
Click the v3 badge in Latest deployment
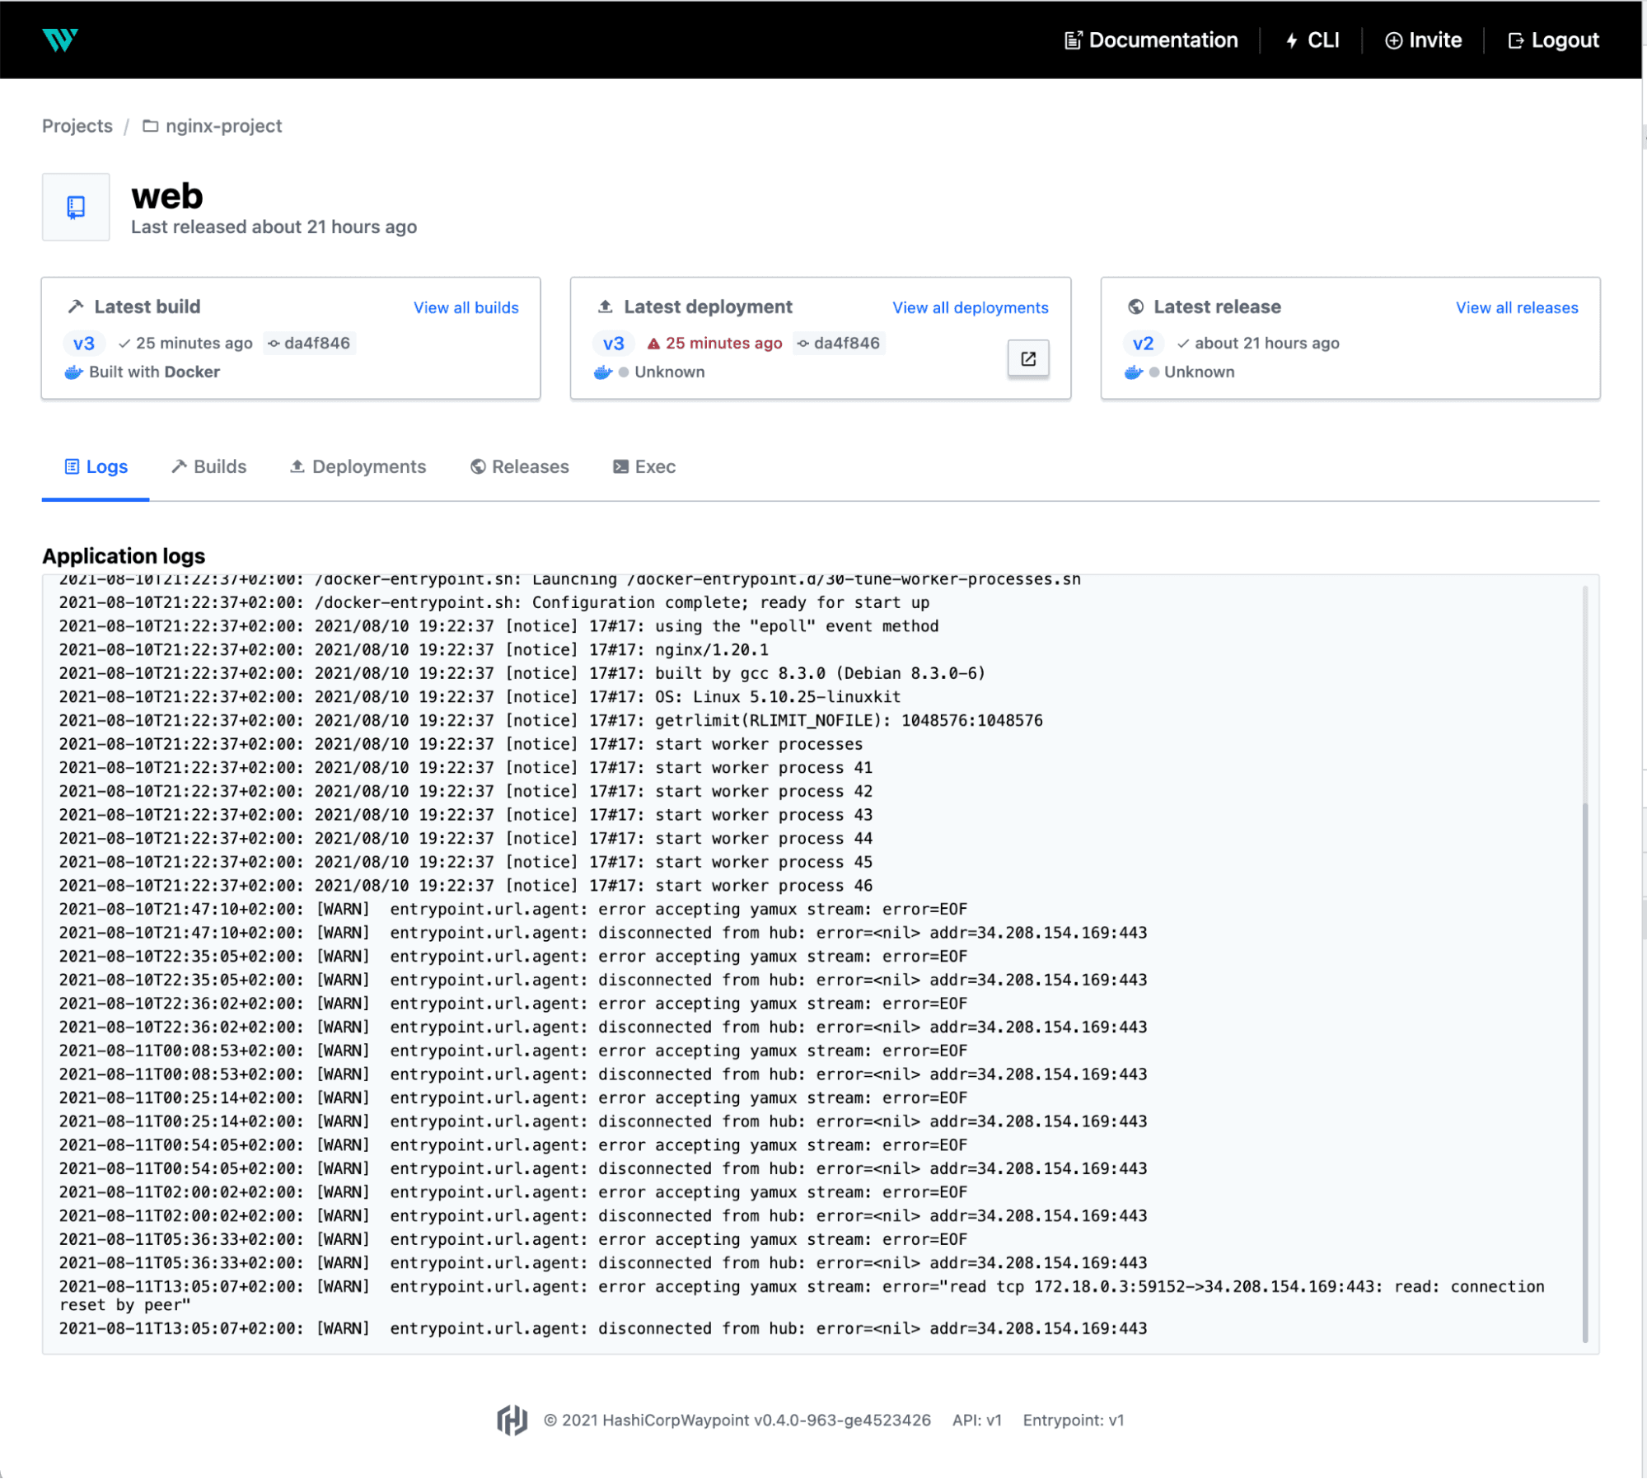tap(613, 343)
